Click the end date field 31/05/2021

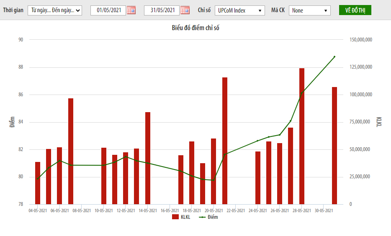(162, 10)
